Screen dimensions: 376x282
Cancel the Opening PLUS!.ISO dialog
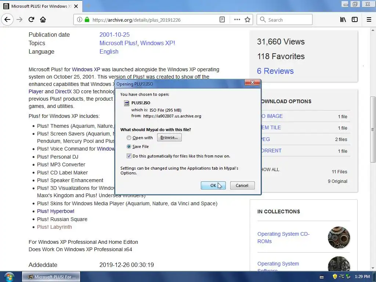[242, 185]
